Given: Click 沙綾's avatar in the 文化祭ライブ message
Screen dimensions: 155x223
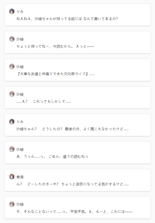Looking at the screenshot, I should (x=12, y=66).
